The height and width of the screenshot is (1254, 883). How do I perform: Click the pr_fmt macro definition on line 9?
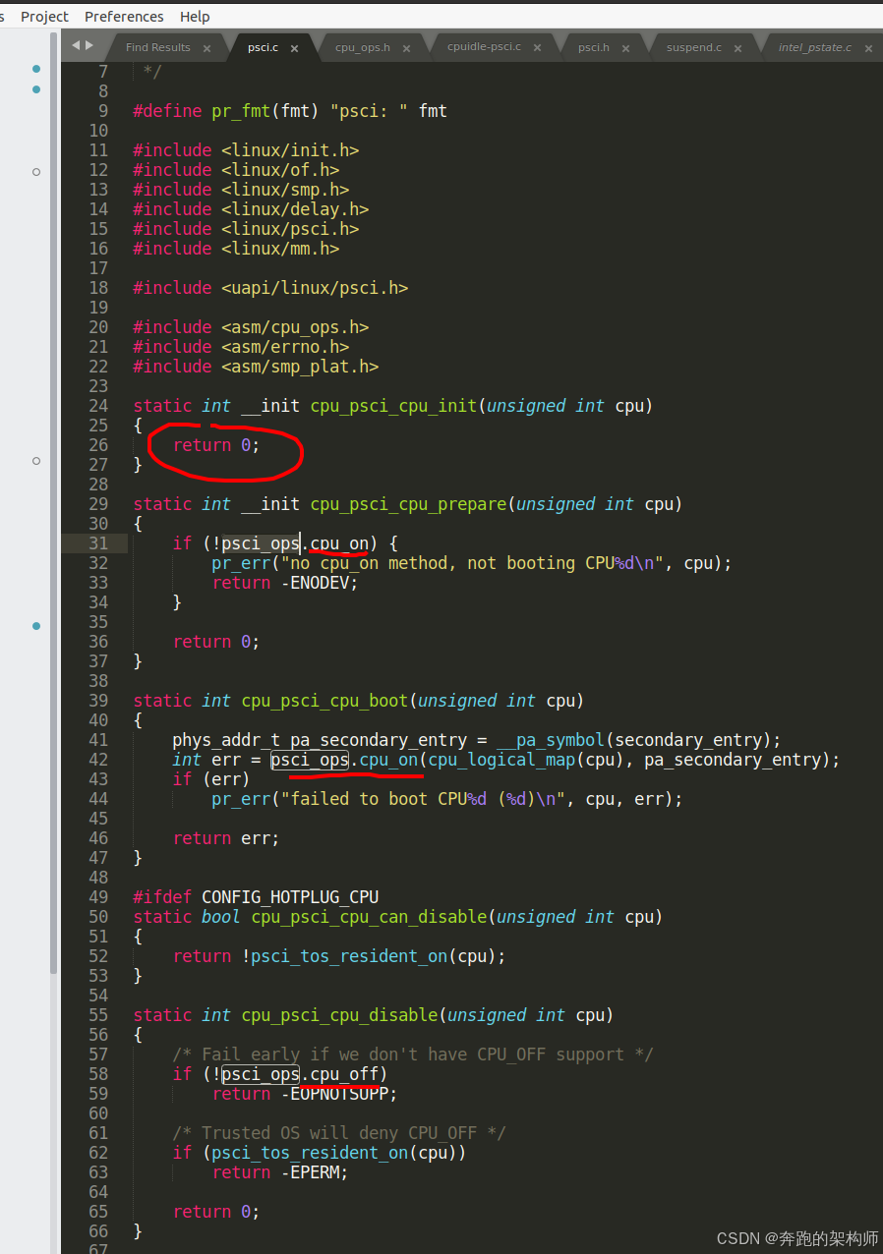(290, 111)
